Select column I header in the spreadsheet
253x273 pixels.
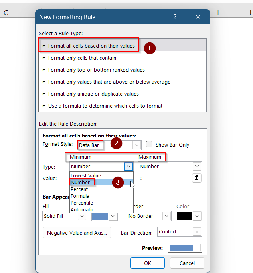[x=218, y=13]
